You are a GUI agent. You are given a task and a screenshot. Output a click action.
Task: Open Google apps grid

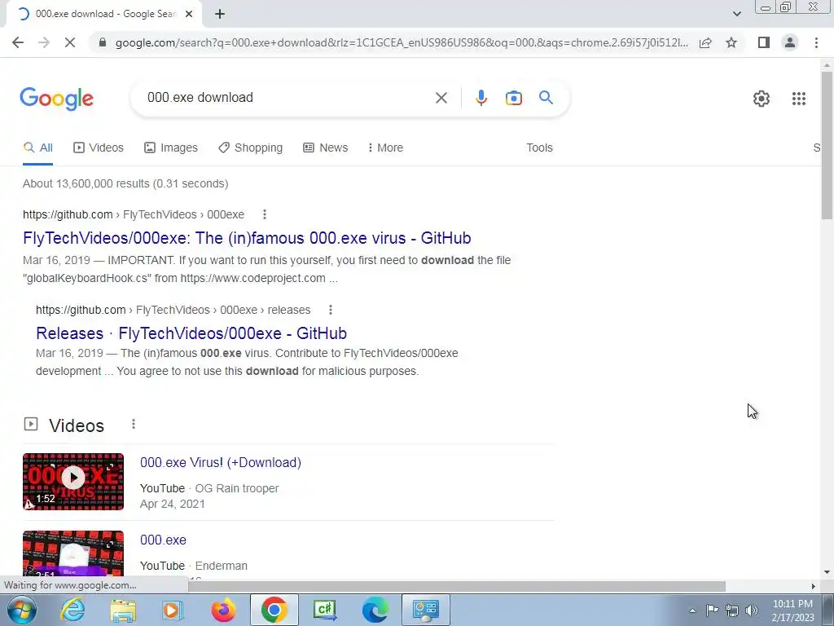point(798,99)
